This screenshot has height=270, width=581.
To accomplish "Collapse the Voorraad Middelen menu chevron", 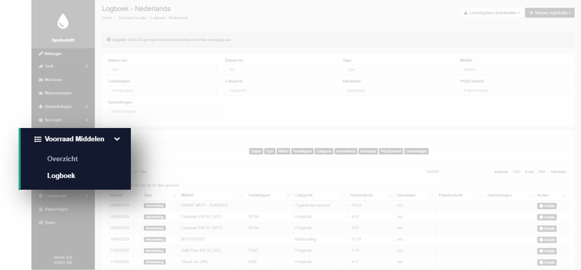I will click(117, 139).
